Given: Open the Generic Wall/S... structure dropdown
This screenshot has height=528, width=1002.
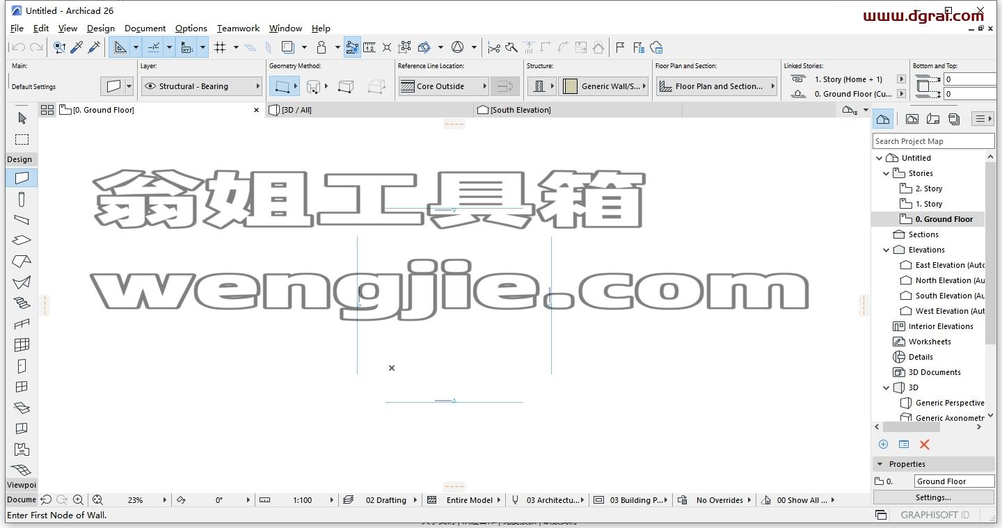Looking at the screenshot, I should click(x=603, y=86).
